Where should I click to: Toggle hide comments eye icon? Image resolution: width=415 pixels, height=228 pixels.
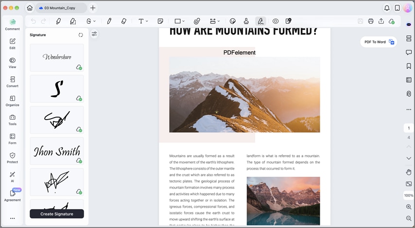pos(276,21)
